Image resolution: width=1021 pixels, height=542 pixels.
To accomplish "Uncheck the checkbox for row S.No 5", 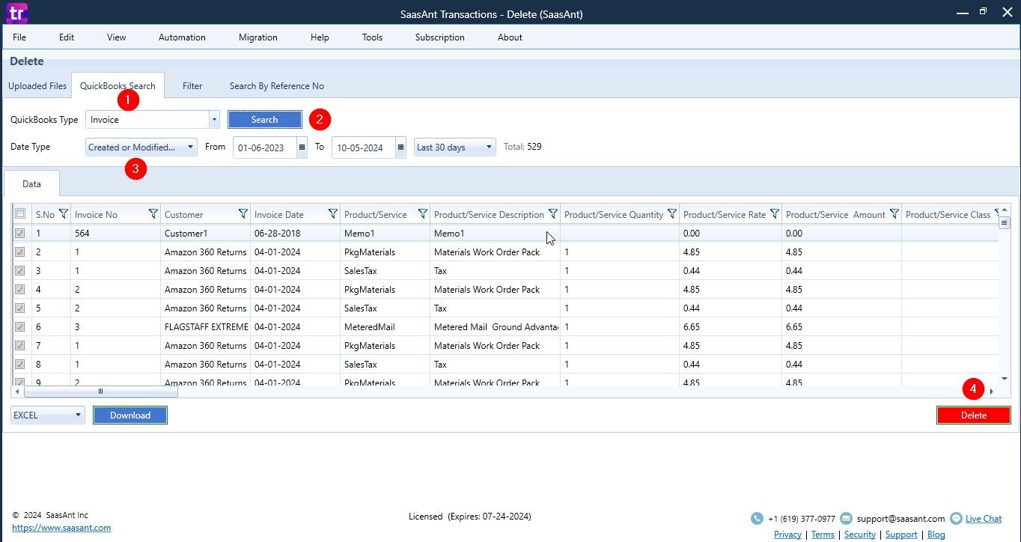I will (x=20, y=308).
